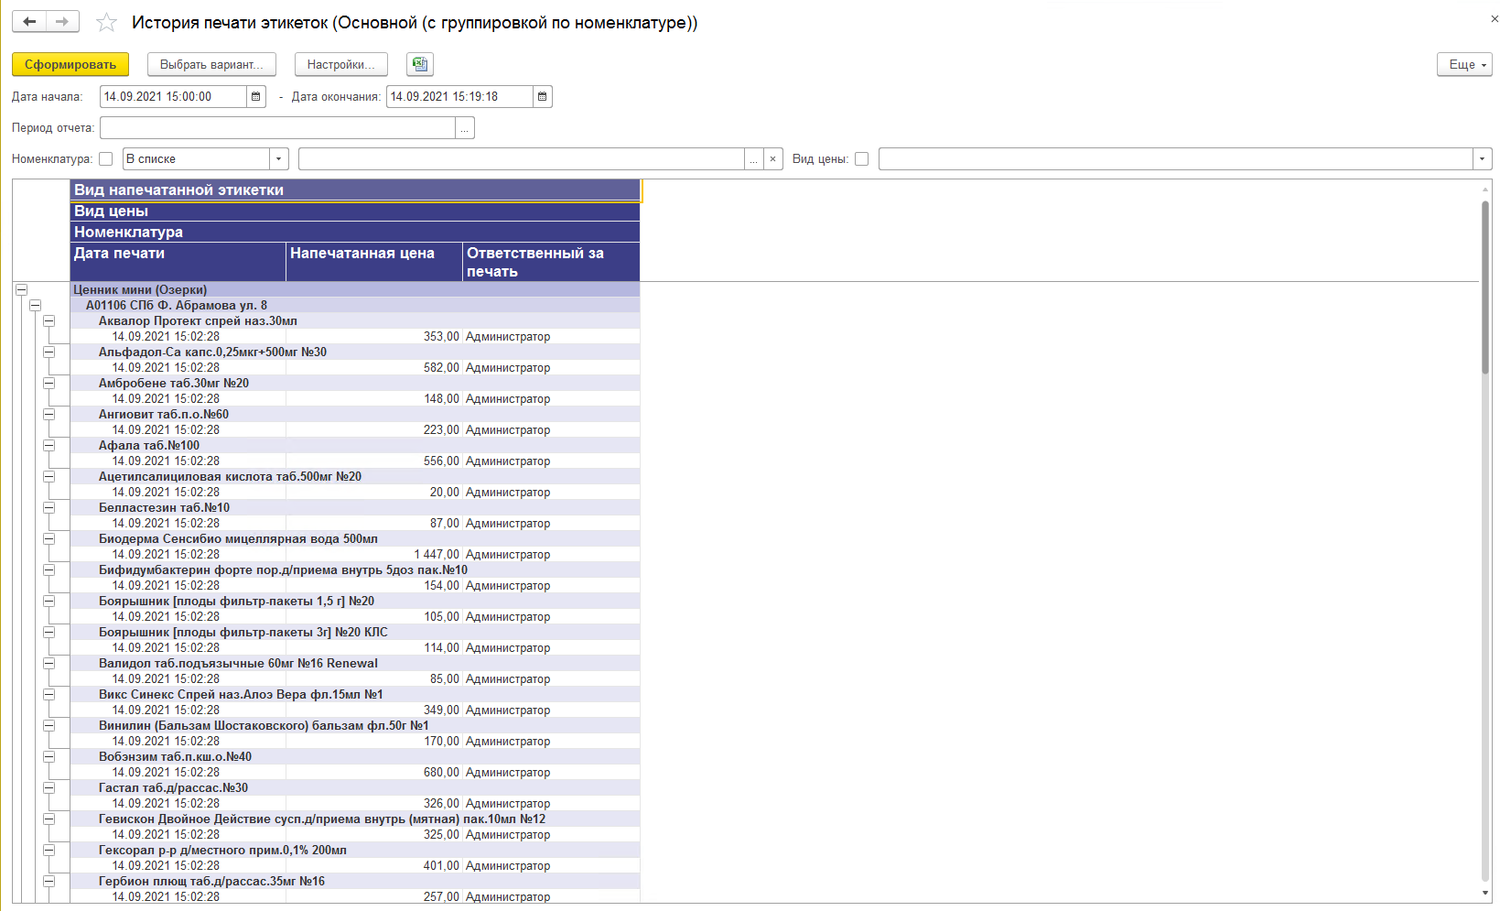This screenshot has width=1500, height=911.
Task: Open the 'Настройки...' button
Action: 340,64
